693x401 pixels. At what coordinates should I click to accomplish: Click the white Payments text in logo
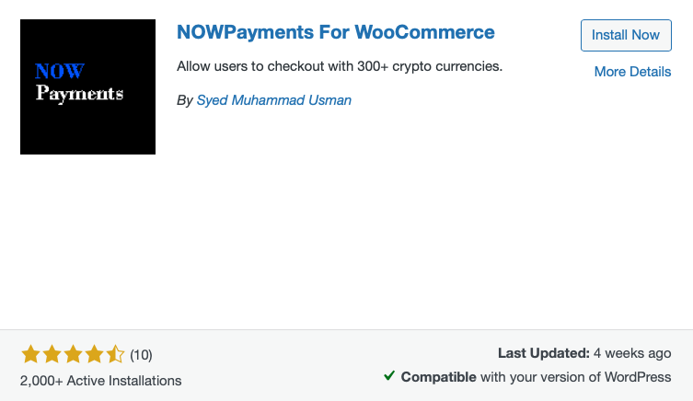pyautogui.click(x=79, y=93)
